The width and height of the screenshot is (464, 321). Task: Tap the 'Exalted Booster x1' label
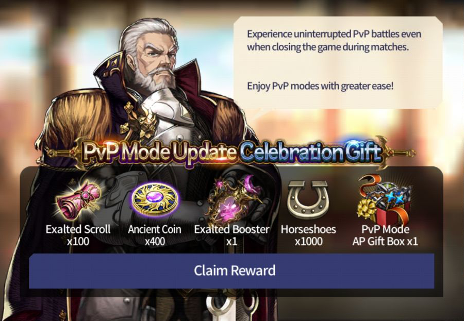pos(231,235)
